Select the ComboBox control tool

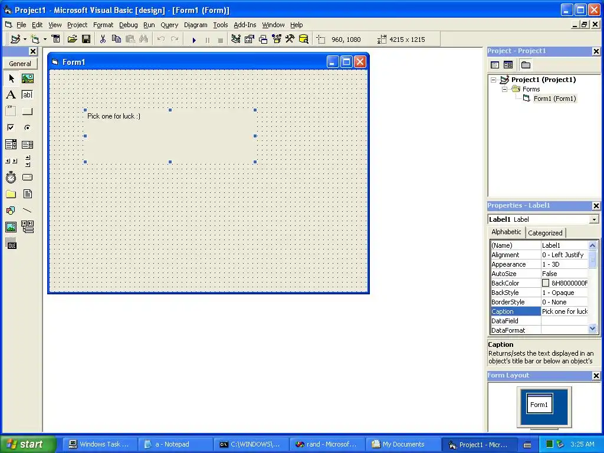tap(11, 145)
